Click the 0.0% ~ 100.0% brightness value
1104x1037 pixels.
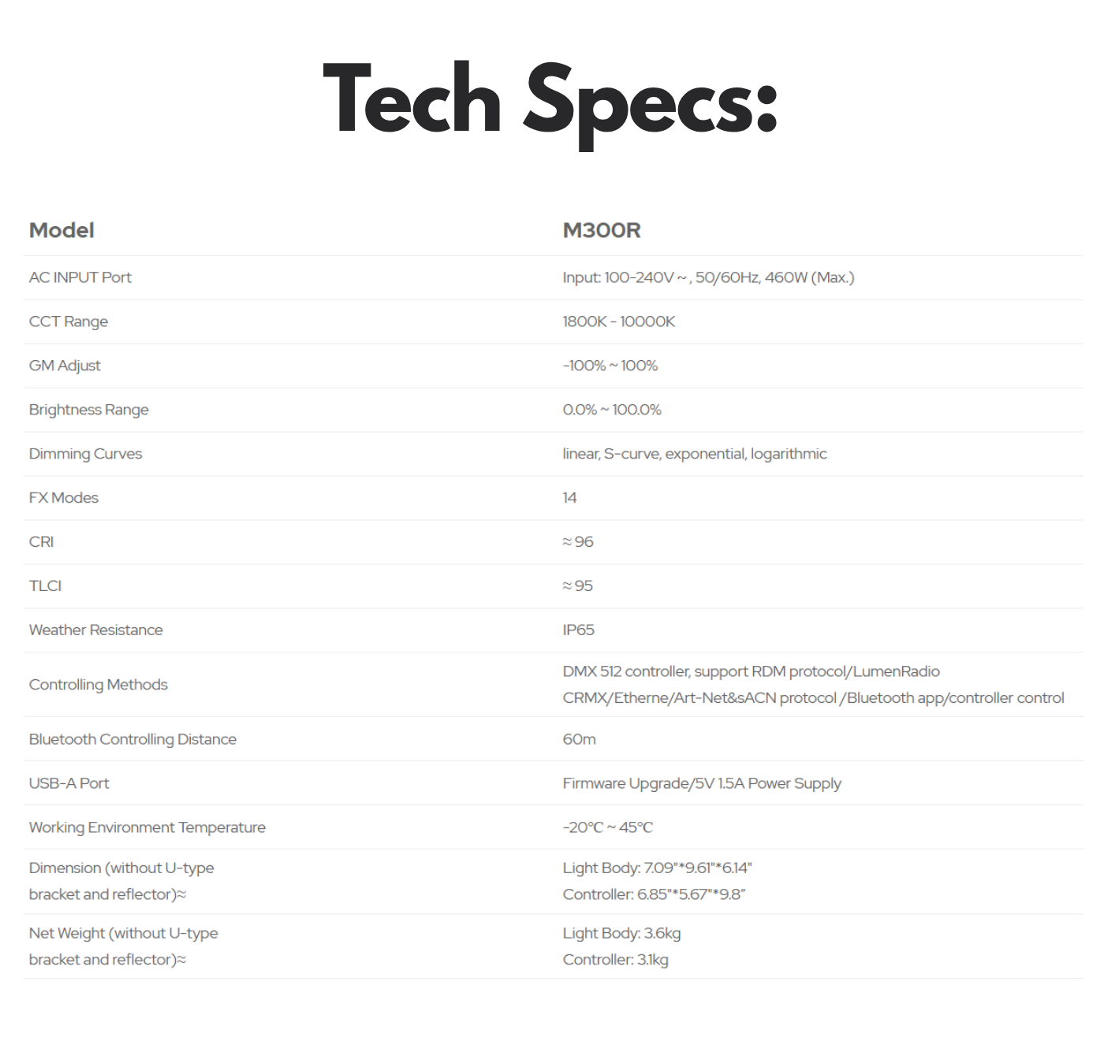(x=611, y=410)
